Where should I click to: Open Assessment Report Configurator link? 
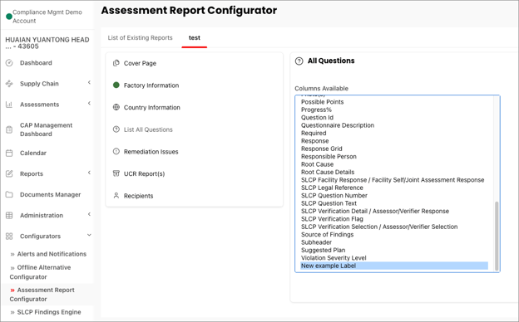pos(42,295)
